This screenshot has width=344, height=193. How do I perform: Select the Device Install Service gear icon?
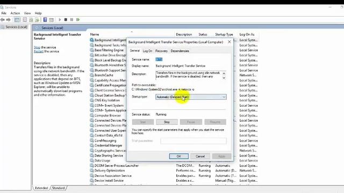coord(92,181)
